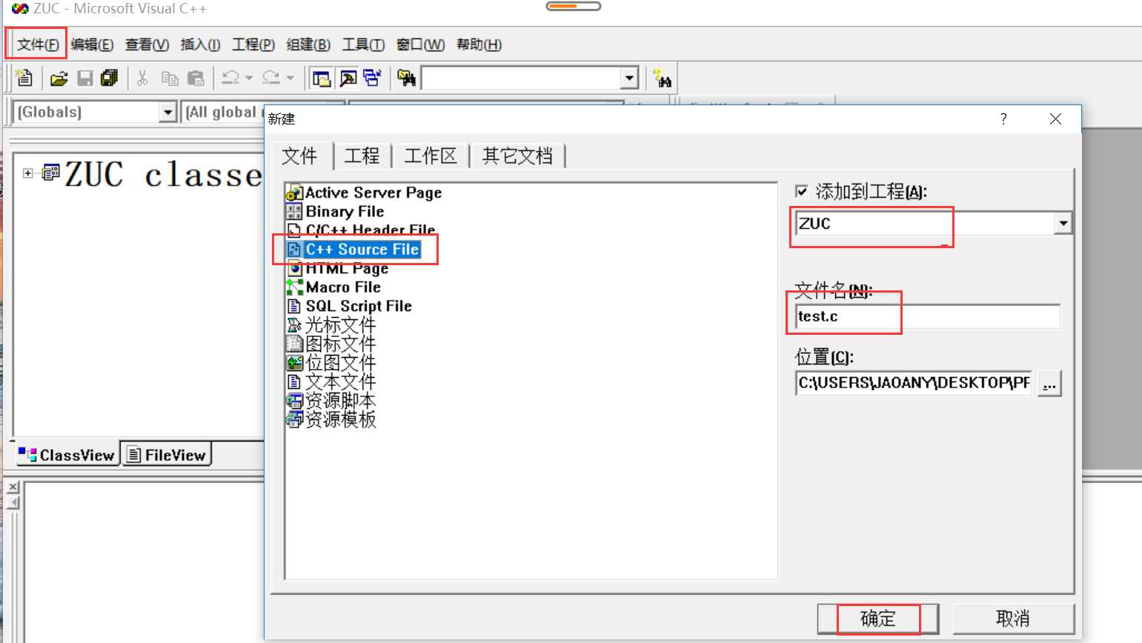Open the 编辑(E) menu
1142x643 pixels.
[92, 45]
